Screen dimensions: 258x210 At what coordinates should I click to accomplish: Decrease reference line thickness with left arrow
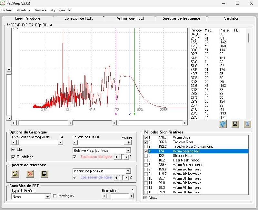tap(116, 178)
